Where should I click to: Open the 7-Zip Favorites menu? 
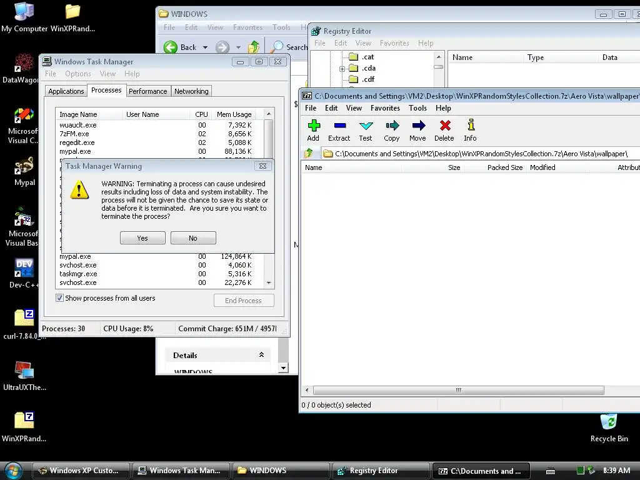pyautogui.click(x=385, y=108)
